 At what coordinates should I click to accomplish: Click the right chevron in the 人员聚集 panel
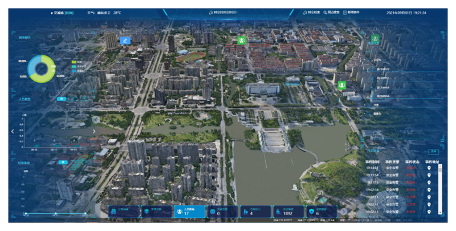pyautogui.click(x=94, y=131)
